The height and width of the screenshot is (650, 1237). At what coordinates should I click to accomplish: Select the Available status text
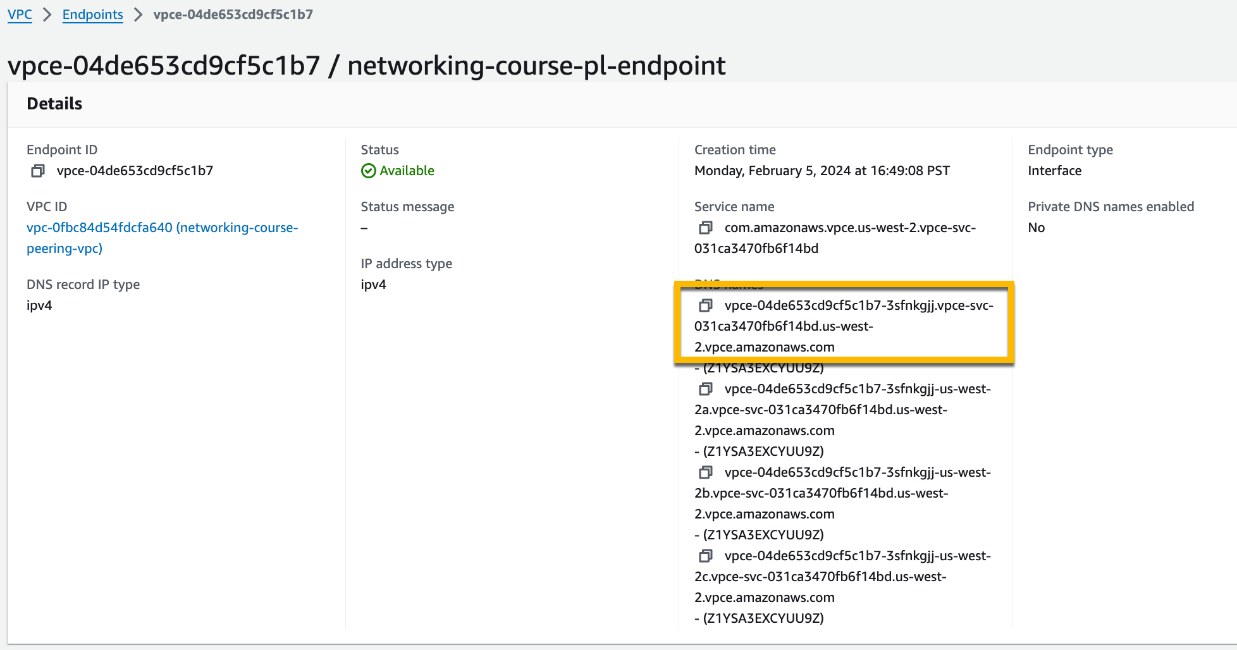(407, 171)
